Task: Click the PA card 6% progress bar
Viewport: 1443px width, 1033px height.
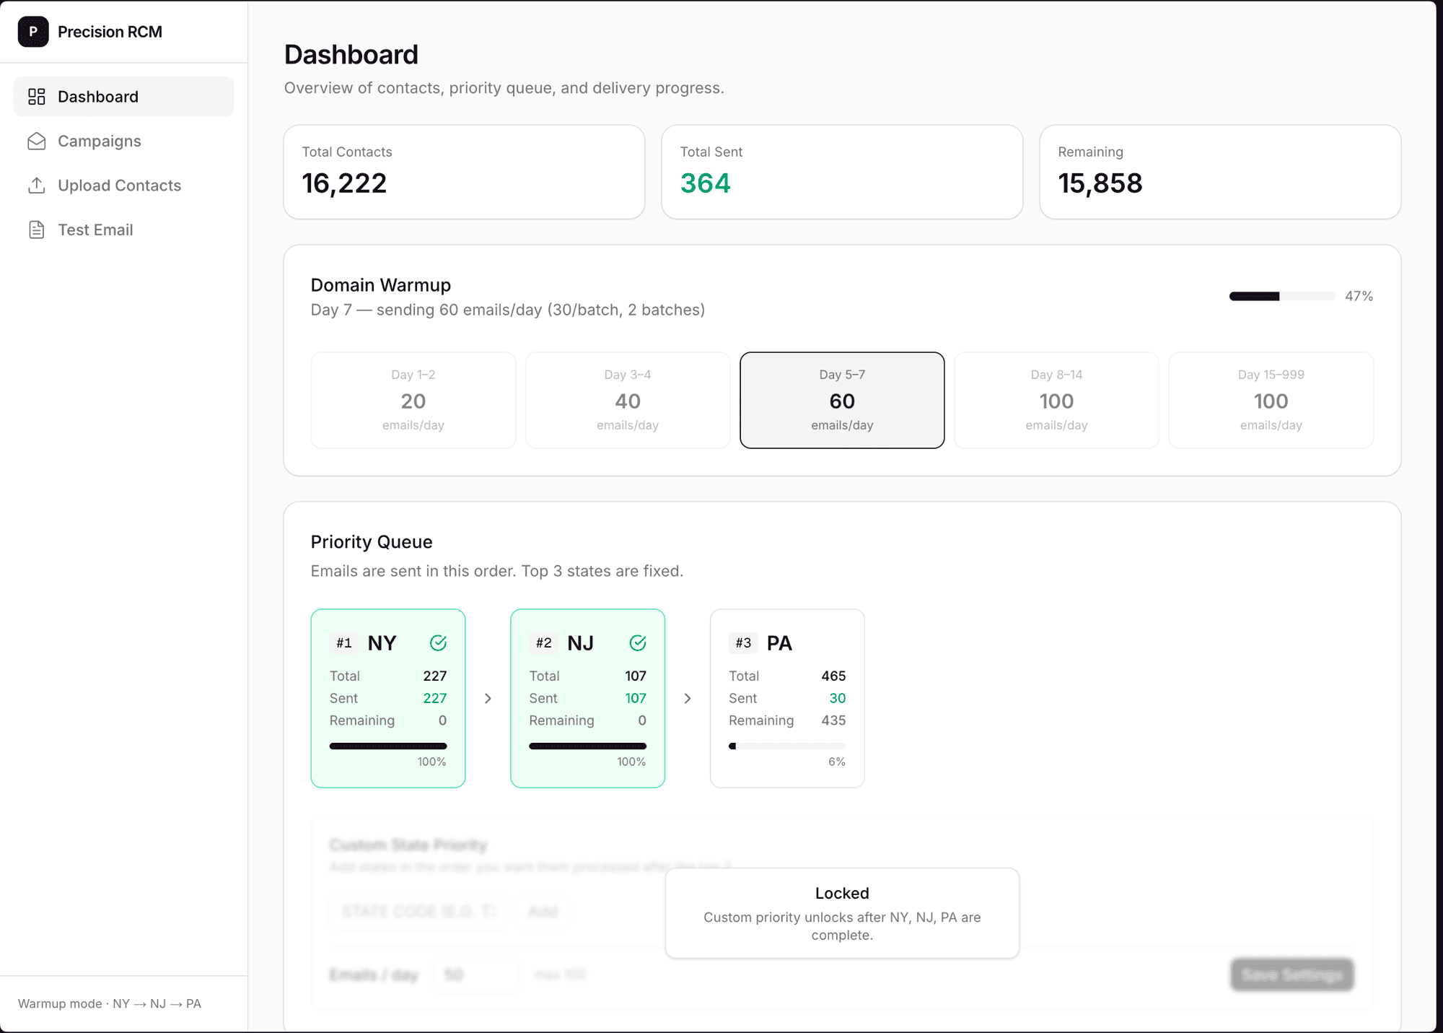Action: tap(786, 746)
